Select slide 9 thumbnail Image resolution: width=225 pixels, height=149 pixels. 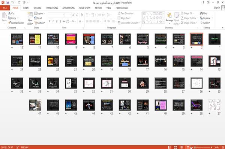tap(71, 39)
